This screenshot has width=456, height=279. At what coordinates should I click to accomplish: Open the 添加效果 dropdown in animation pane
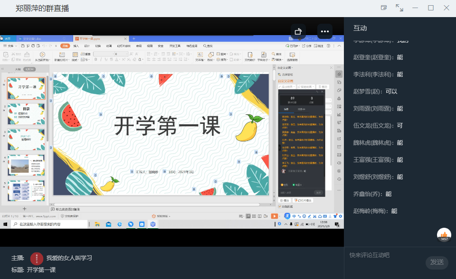[x=287, y=87]
